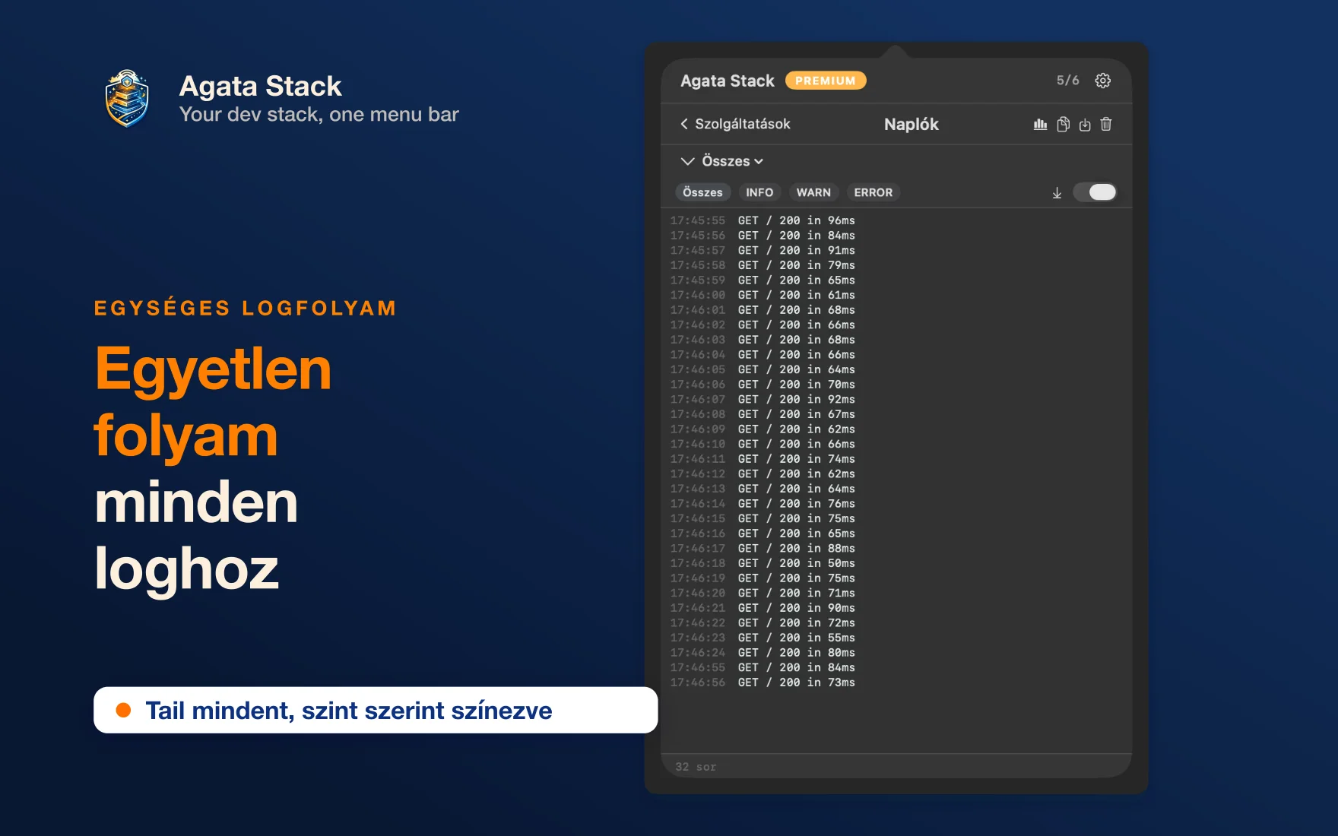Copy logs using the documents icon
Screen dimensions: 1338x836
1063,124
